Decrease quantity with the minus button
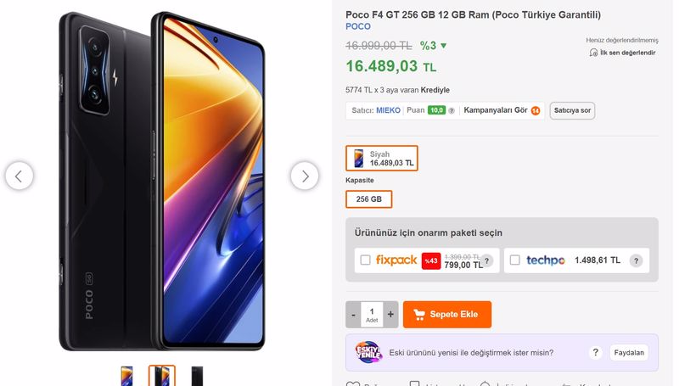 point(353,314)
